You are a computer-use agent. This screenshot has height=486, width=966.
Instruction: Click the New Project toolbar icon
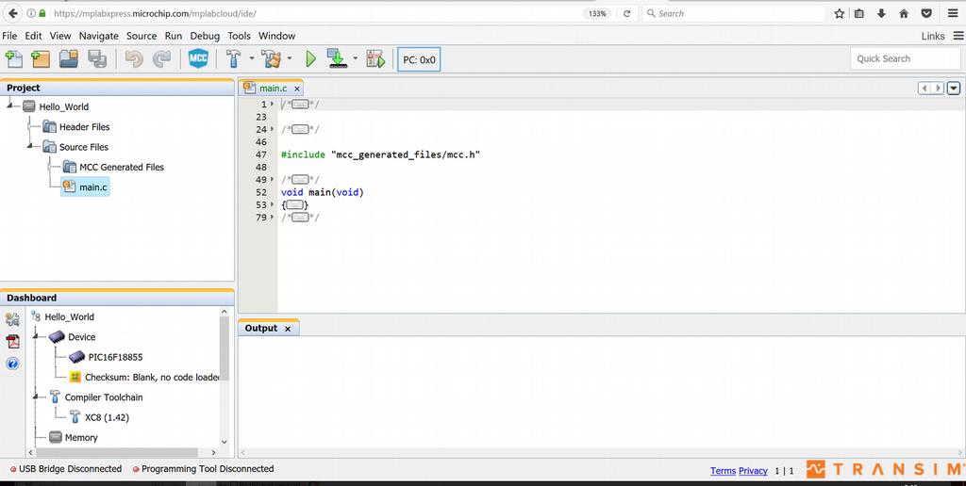click(41, 59)
